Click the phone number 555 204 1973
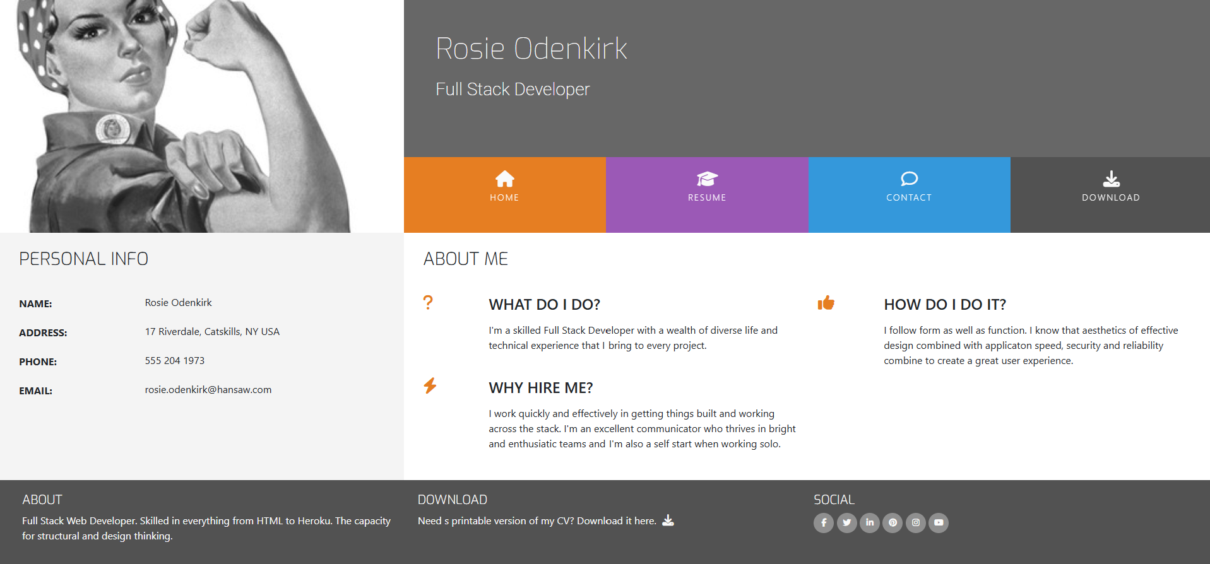This screenshot has width=1210, height=564. 174,361
